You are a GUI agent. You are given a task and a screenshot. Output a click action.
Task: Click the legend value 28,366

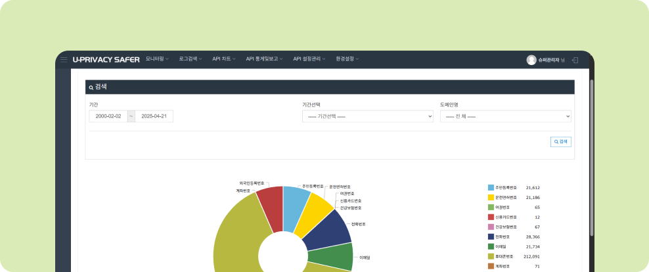click(x=533, y=237)
